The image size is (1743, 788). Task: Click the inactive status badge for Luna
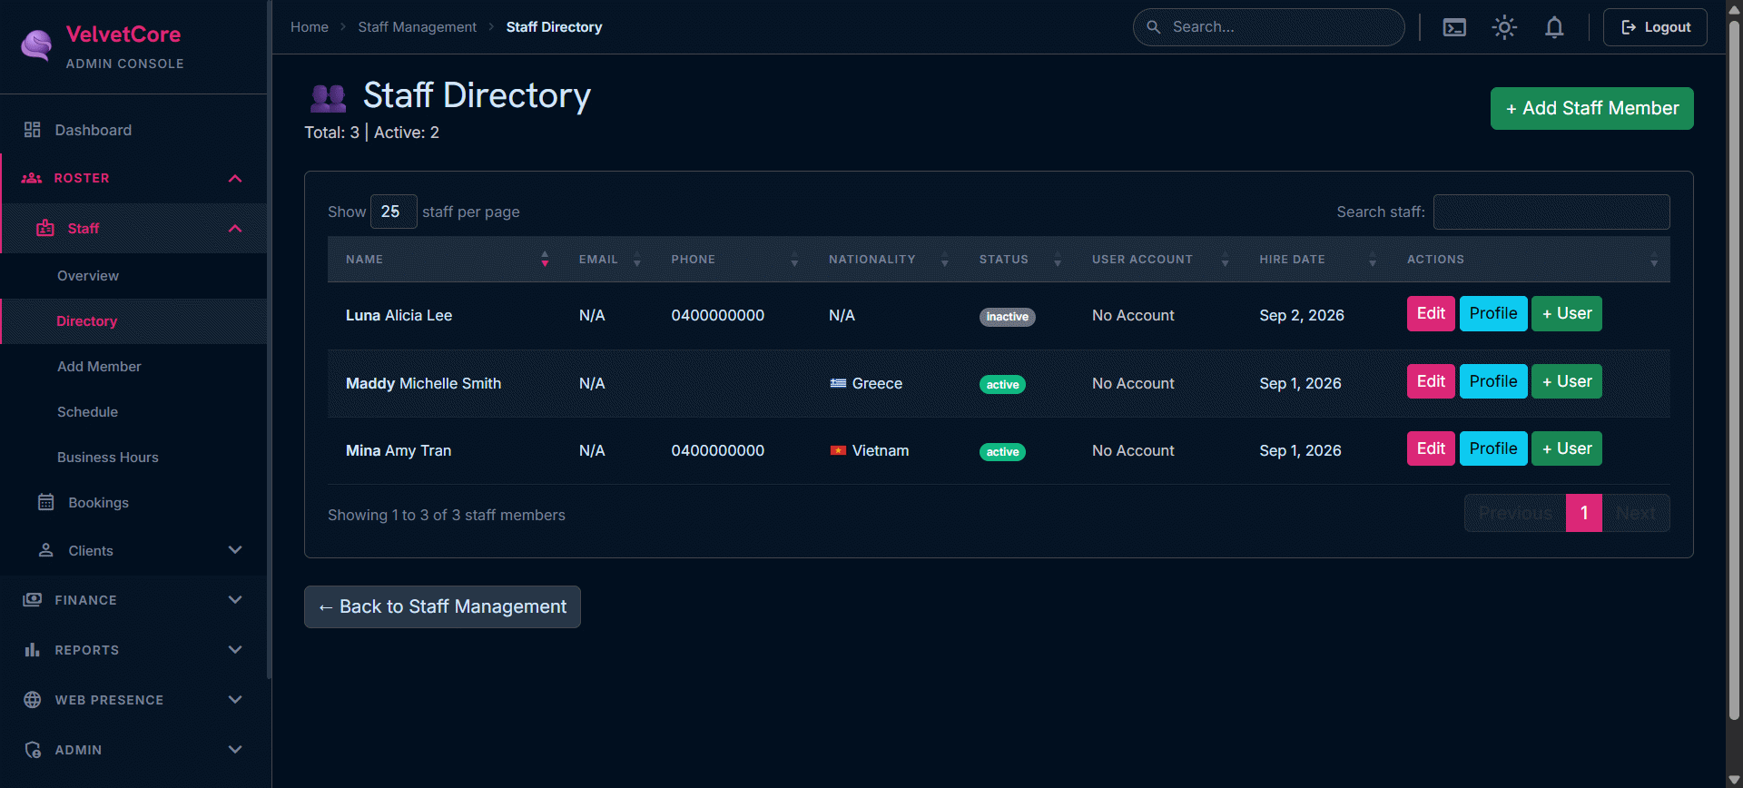pyautogui.click(x=1007, y=317)
